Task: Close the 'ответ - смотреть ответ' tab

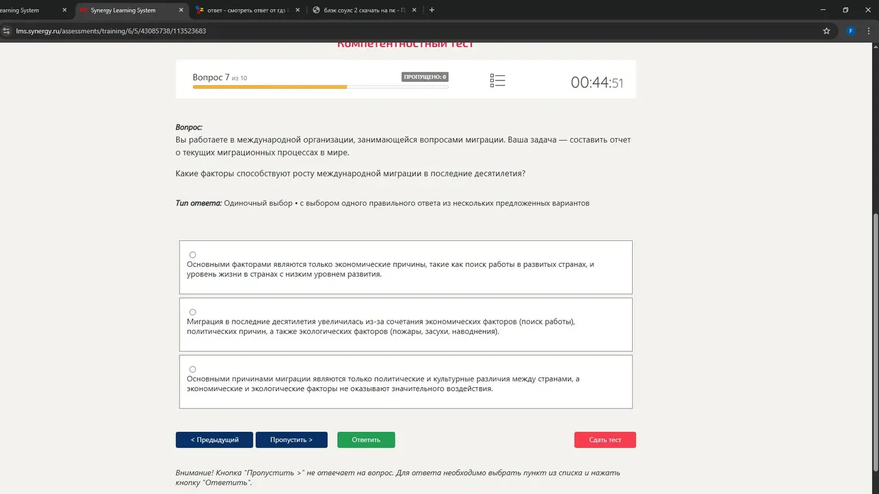Action: 297,10
